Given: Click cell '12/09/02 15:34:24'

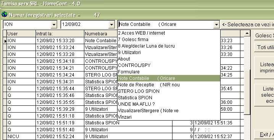Looking at the screenshot, I should click(60, 75).
